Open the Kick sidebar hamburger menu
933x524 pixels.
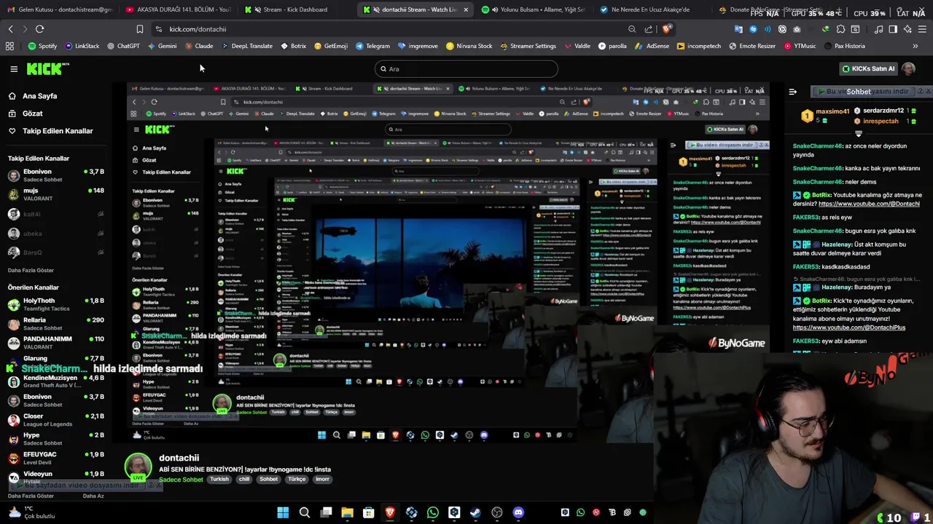click(14, 68)
